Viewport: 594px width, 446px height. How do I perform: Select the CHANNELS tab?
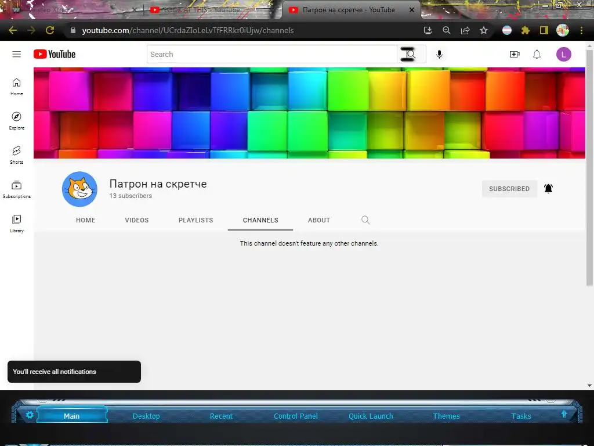pyautogui.click(x=260, y=220)
